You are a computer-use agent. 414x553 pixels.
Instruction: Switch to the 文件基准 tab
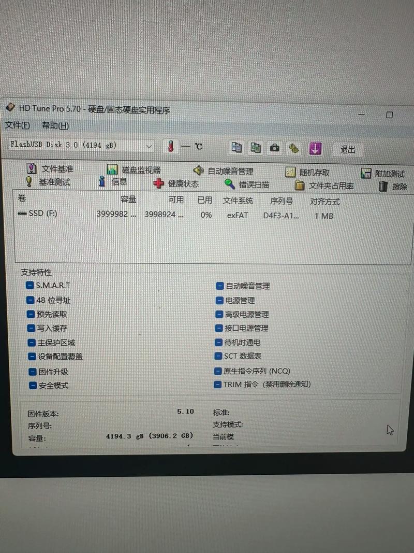pyautogui.click(x=50, y=169)
